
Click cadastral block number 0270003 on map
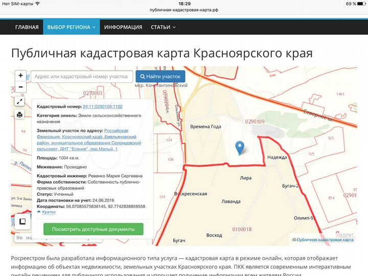click(93, 93)
